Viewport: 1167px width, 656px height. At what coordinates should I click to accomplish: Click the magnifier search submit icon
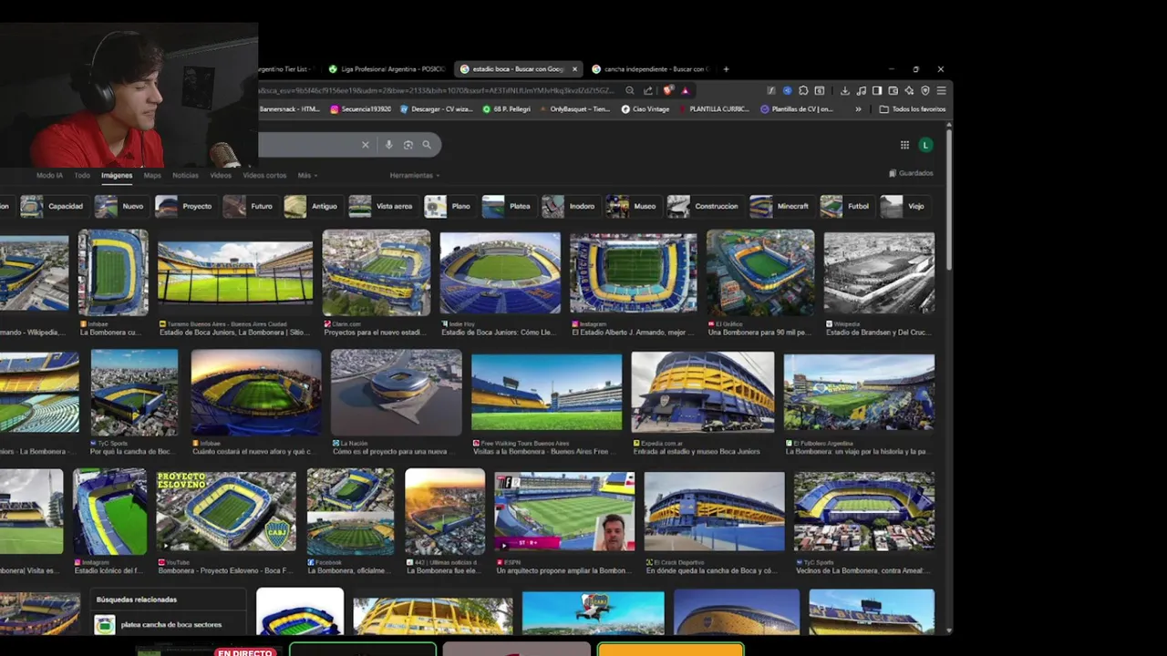(x=427, y=145)
